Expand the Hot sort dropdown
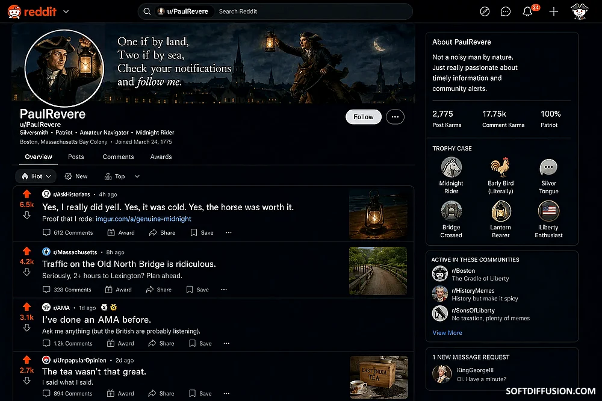 pyautogui.click(x=36, y=176)
